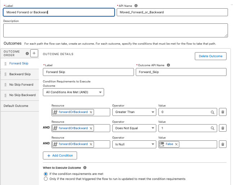Remove forwardOrBackward resource in Does Not Equal row
233x185 pixels.
click(91, 128)
